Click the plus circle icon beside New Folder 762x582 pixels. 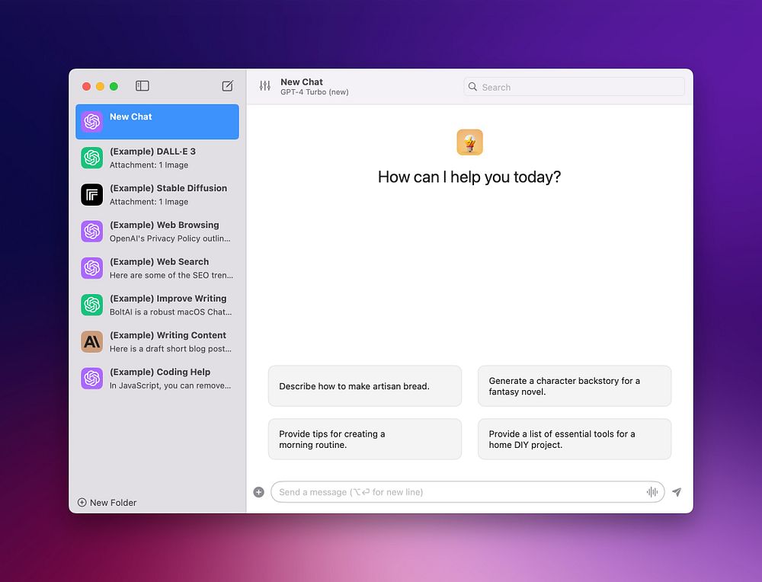pos(82,502)
